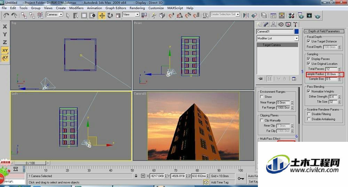Toggle the Normalize Weights checkbox

[x=308, y=91]
